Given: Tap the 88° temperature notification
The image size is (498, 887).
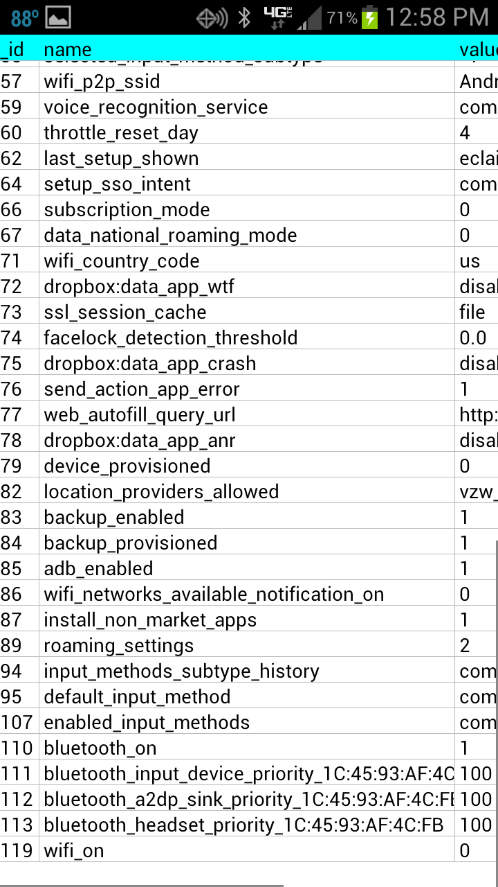Looking at the screenshot, I should (24, 17).
